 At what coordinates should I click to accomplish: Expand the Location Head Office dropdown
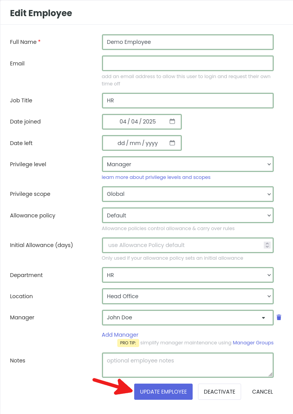click(x=188, y=296)
